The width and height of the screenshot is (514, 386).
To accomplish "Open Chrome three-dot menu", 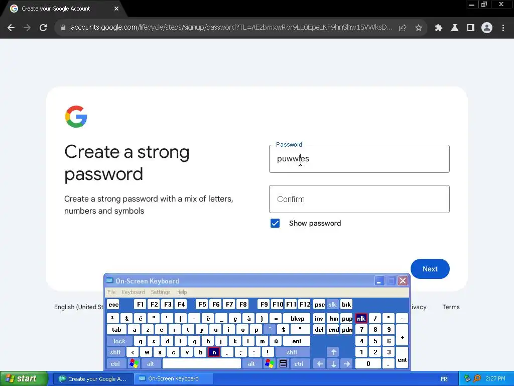I will (503, 28).
